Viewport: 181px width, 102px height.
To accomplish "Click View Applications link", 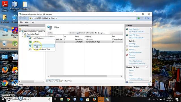I will 135,61.
